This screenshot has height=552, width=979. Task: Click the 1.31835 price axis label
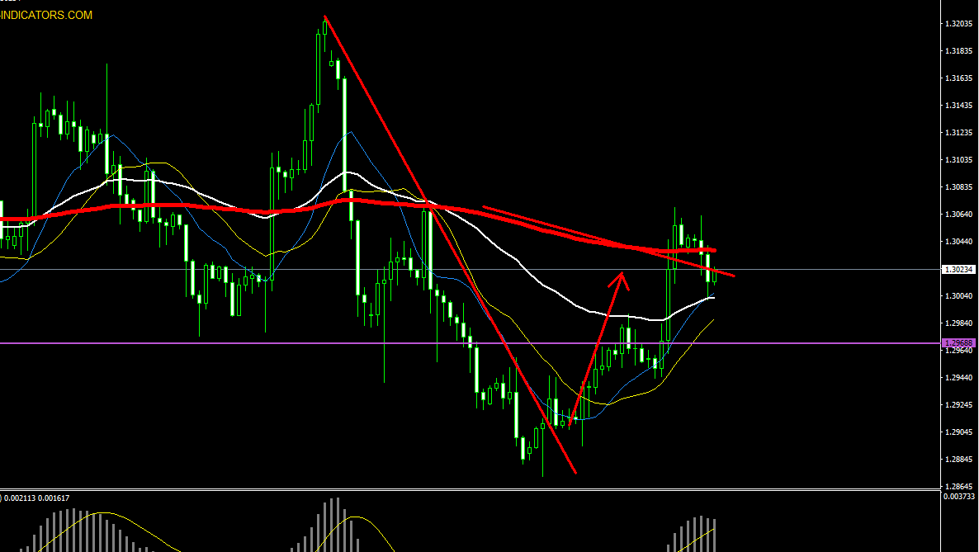[x=959, y=51]
